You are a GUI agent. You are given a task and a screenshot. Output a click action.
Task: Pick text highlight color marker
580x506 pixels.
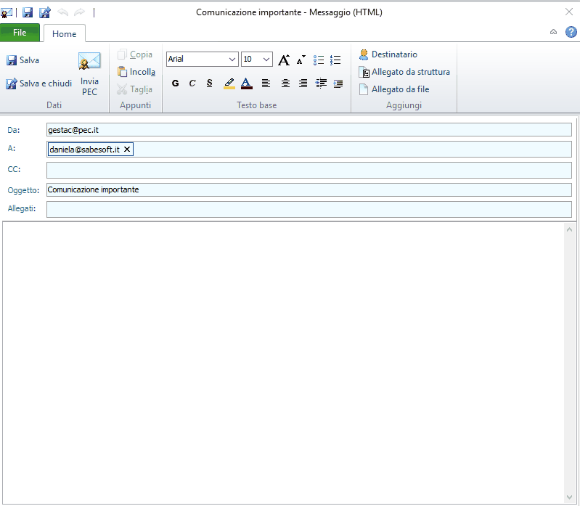click(229, 83)
